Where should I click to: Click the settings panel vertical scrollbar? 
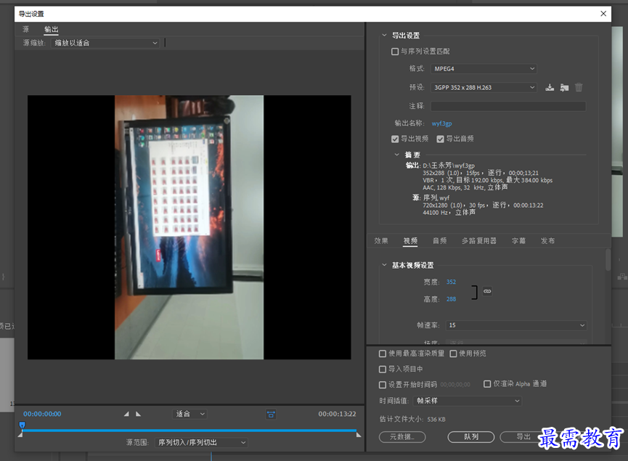608,260
